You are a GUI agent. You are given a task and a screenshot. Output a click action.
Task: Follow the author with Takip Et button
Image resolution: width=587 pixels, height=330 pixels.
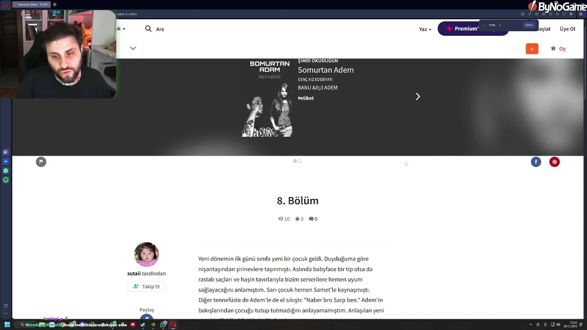pos(147,286)
